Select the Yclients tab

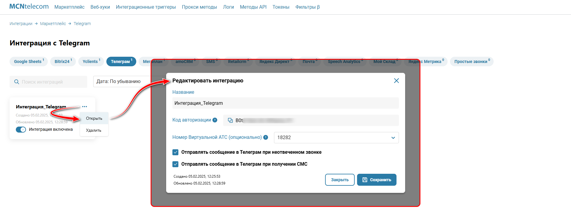pyautogui.click(x=91, y=62)
